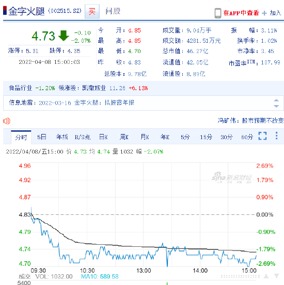Switch to the 15分 chart tab
284x285 pixels.
tap(206, 137)
